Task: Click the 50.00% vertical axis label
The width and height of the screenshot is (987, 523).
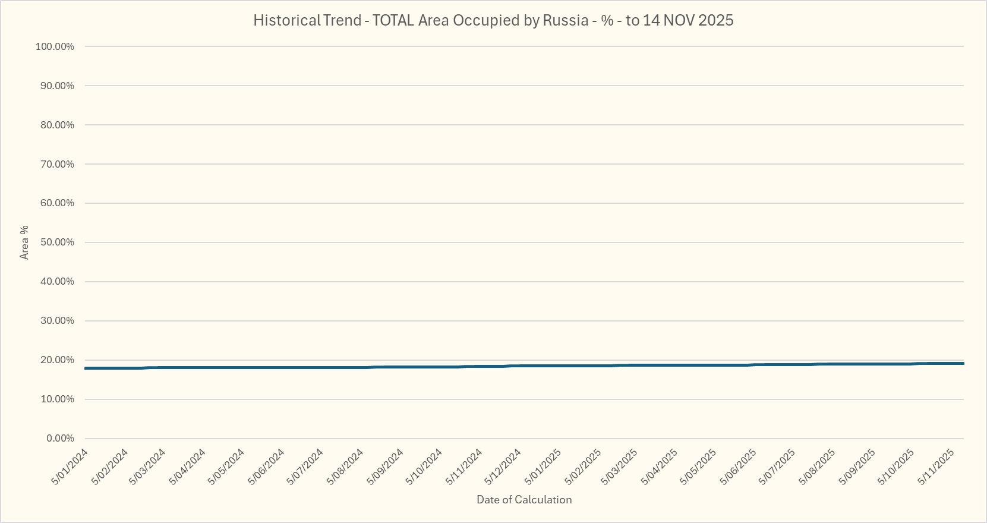Action: pos(57,242)
